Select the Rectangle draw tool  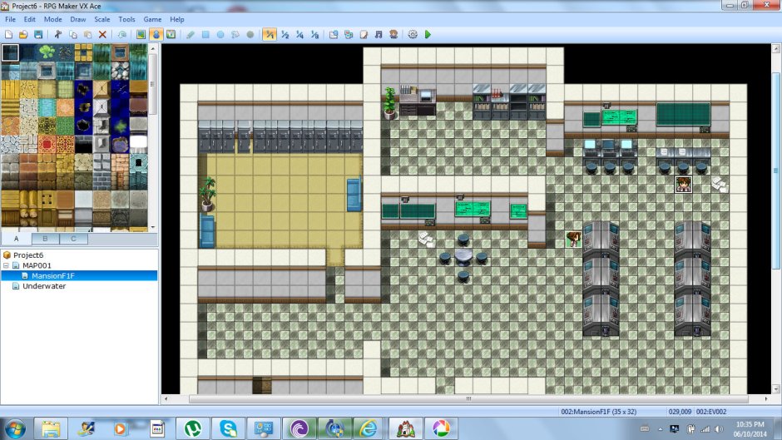205,34
